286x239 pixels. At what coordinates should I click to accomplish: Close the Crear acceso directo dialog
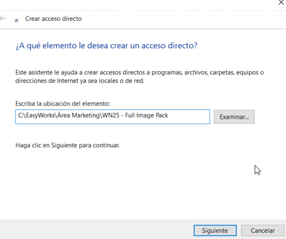click(281, 3)
